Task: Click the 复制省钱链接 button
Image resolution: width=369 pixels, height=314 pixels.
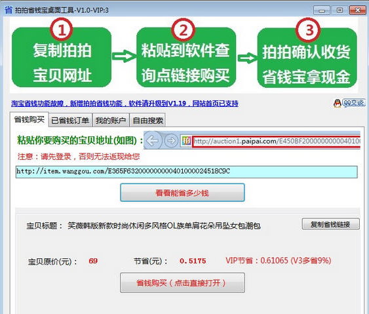Action: [x=330, y=224]
